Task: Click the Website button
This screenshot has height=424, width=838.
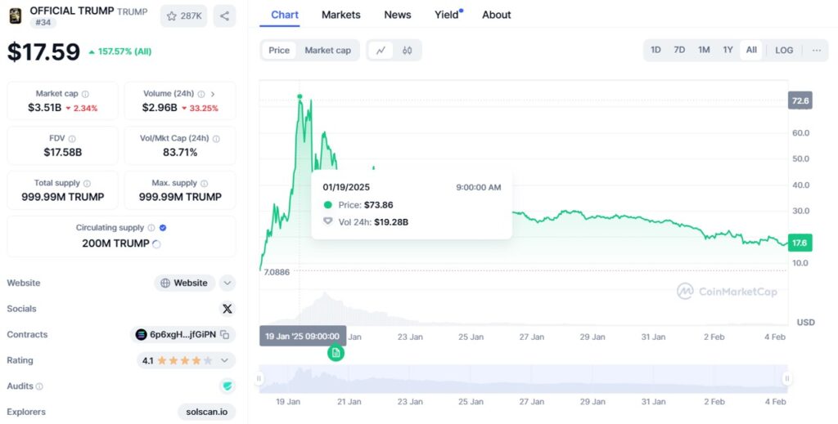Action: pyautogui.click(x=185, y=283)
